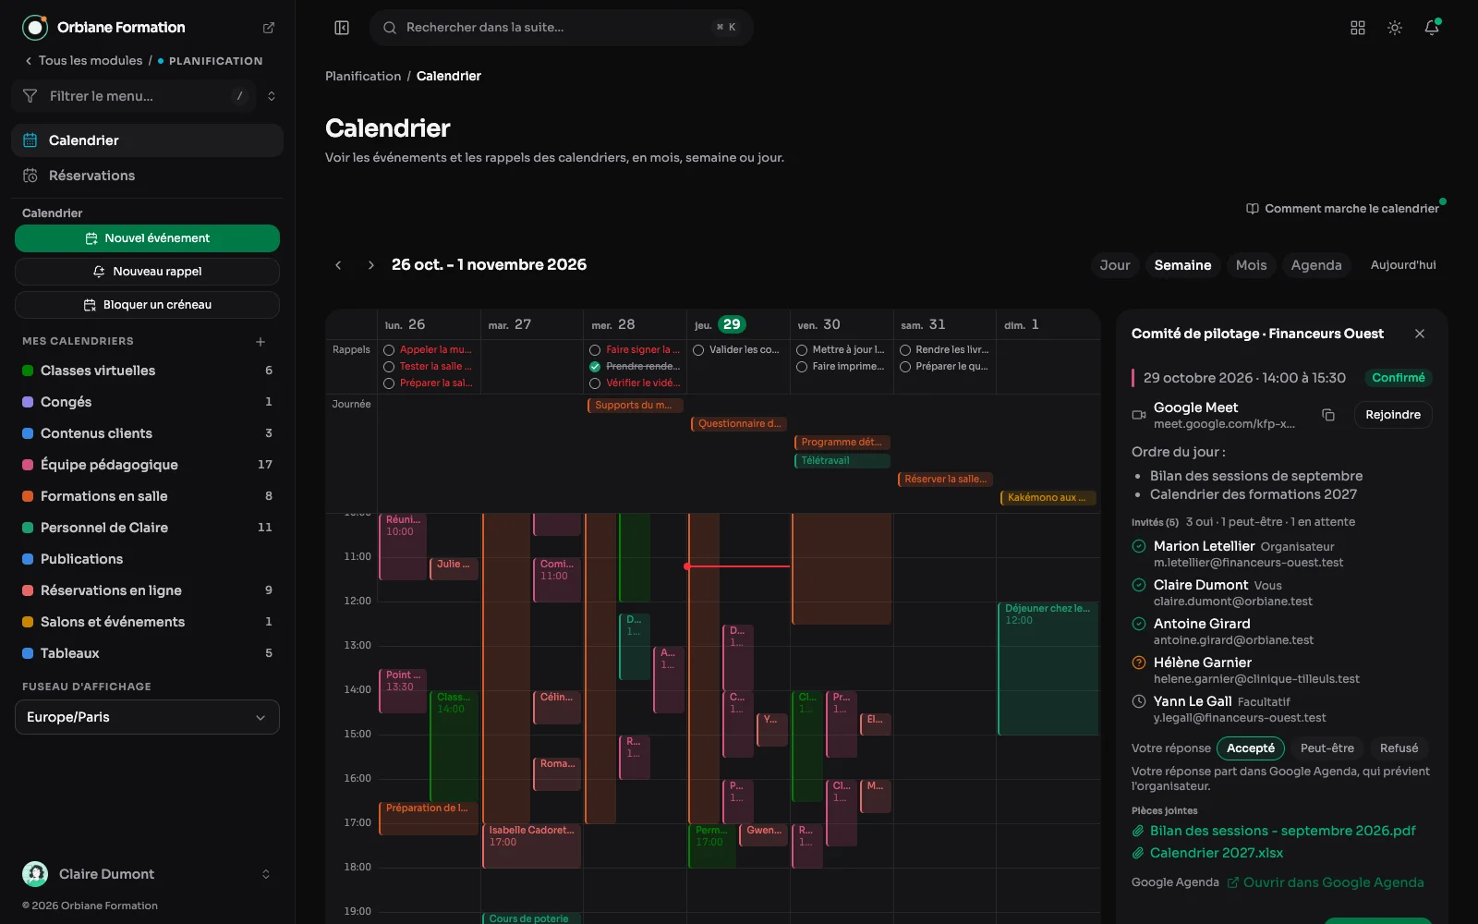Check the Valider les co... reminder
1478x924 pixels.
[698, 350]
